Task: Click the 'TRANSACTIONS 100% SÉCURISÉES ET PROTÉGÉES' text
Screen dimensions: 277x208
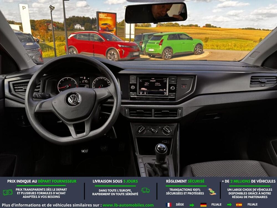Action: 185,192
